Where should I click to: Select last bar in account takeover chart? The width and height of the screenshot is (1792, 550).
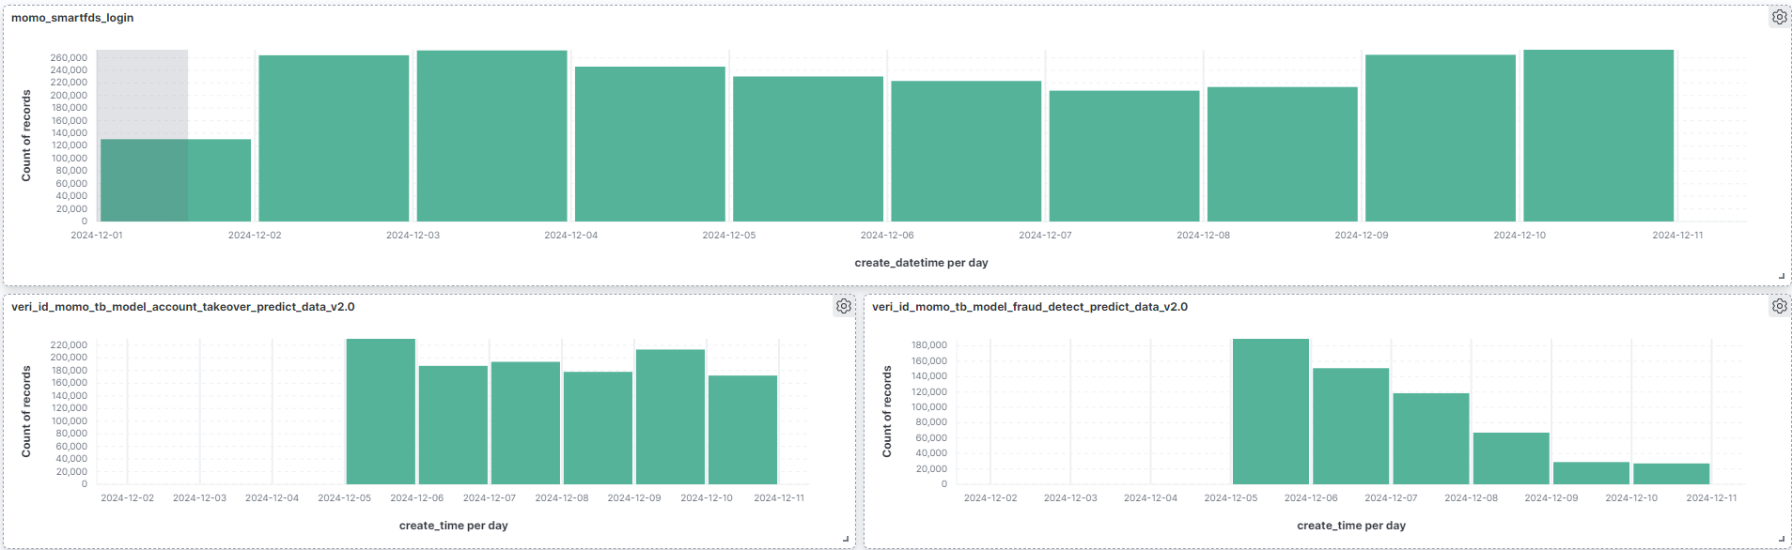742,430
